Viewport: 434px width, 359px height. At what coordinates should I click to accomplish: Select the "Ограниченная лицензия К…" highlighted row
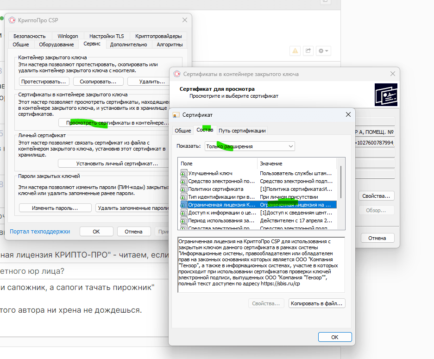258,205
